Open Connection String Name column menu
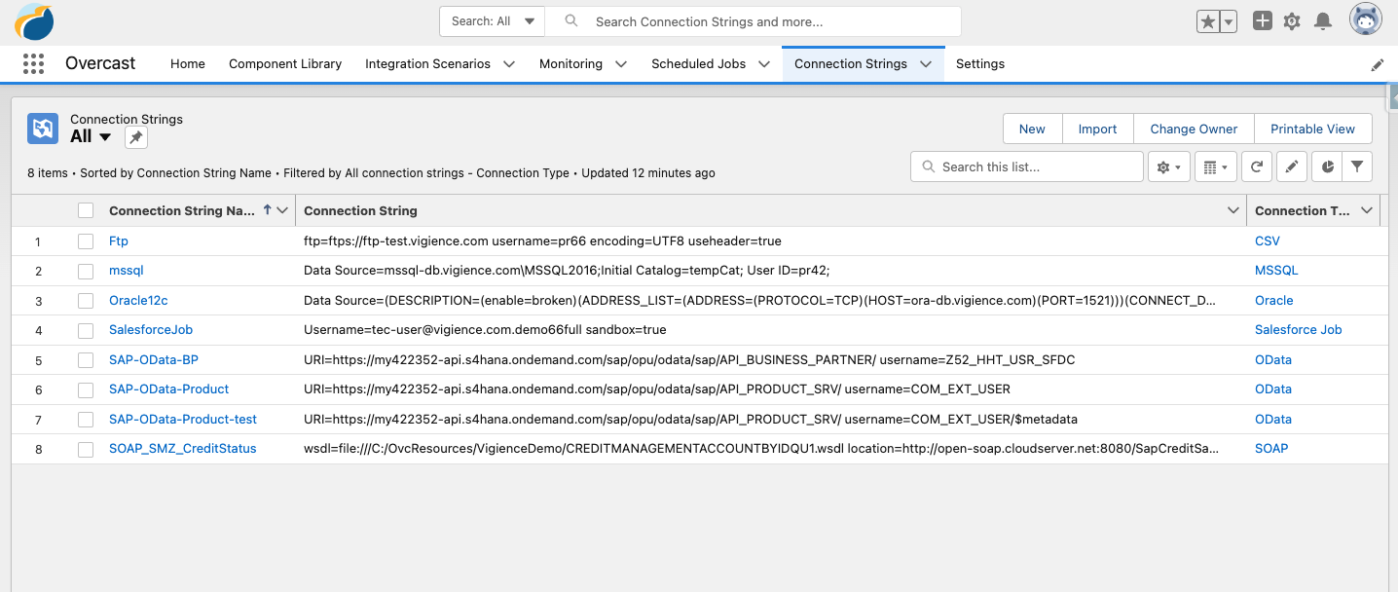1398x592 pixels. coord(282,210)
